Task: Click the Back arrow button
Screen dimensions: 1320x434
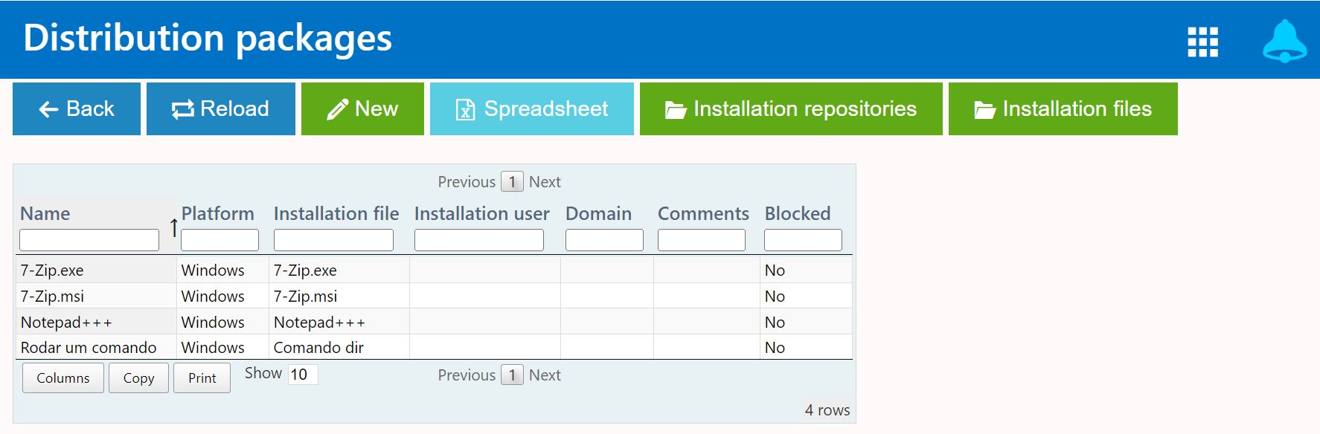Action: pyautogui.click(x=77, y=109)
